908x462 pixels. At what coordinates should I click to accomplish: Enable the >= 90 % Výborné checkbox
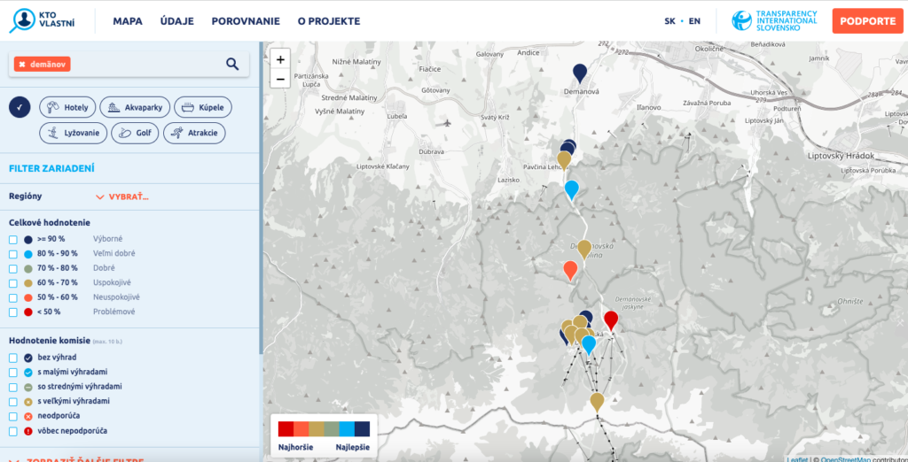click(13, 239)
